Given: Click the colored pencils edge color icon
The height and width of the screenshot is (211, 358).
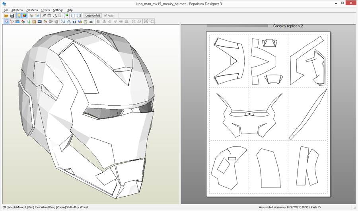Looking at the screenshot, I should coord(23,22).
